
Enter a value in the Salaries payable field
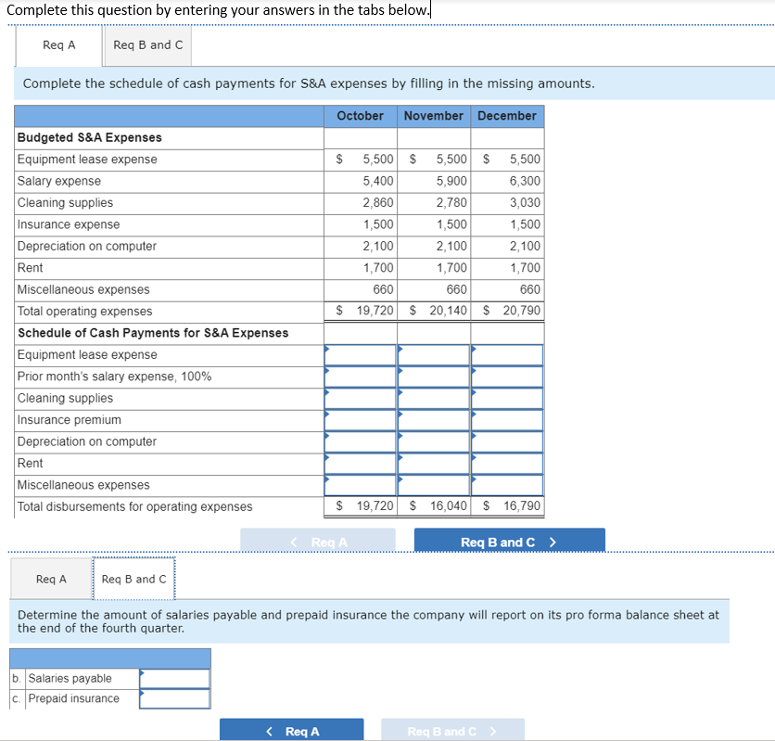tap(176, 678)
